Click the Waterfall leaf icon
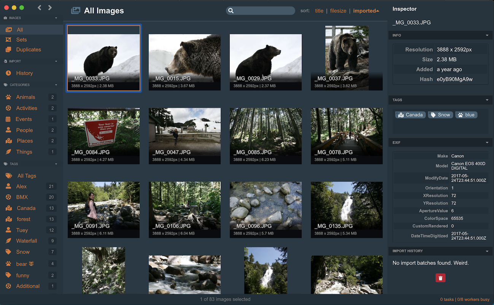Screen dimensions: 494x305 [x=8, y=241]
